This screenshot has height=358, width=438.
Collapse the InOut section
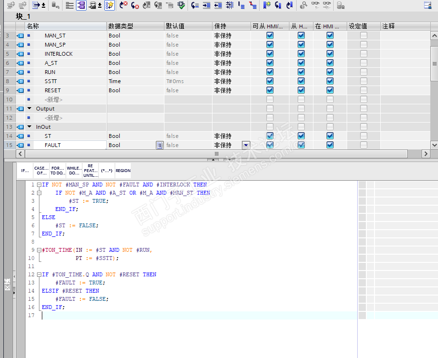click(x=30, y=127)
